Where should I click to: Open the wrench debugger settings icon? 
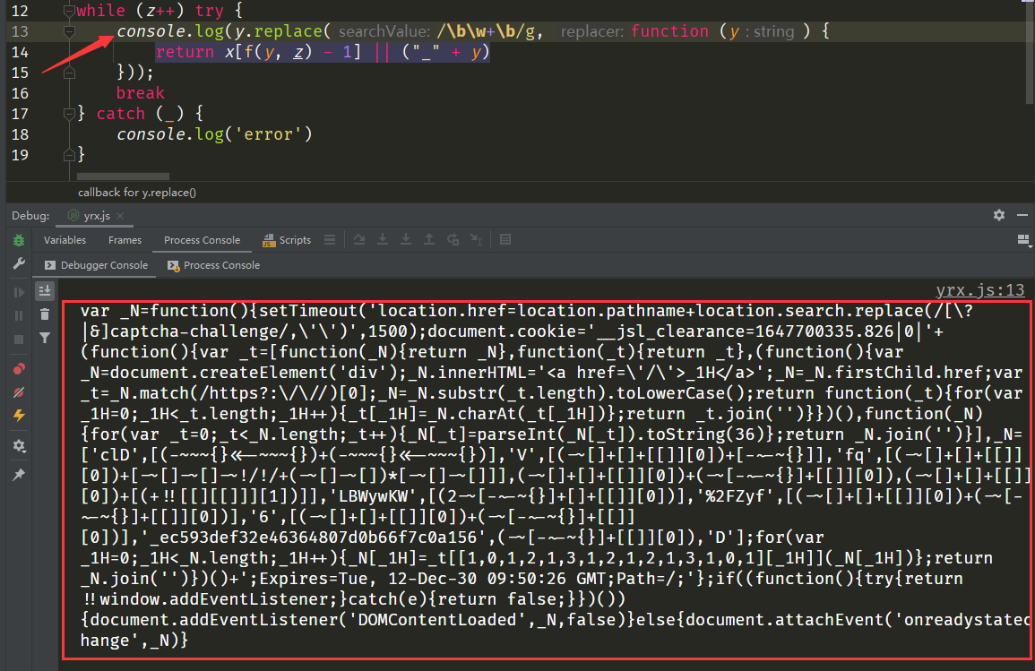19,264
